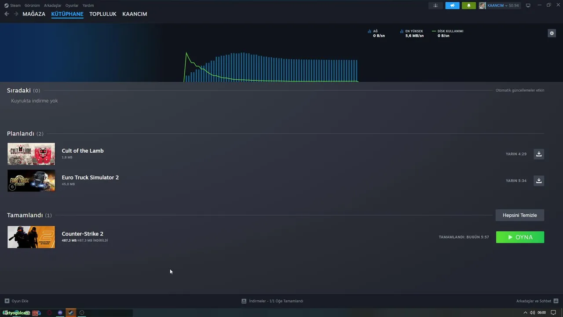The width and height of the screenshot is (563, 317).
Task: Click the $0.94 wallet balance
Action: tap(514, 6)
